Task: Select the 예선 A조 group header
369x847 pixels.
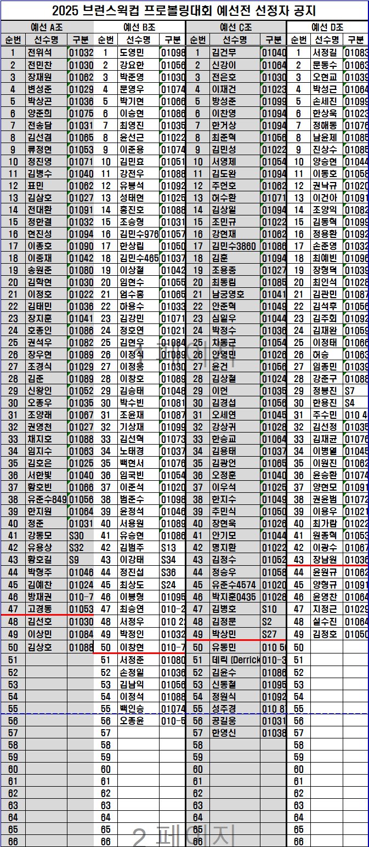Action: [x=47, y=27]
